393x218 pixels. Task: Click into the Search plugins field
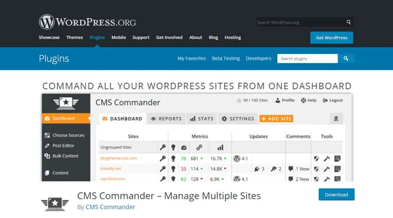tap(307, 58)
